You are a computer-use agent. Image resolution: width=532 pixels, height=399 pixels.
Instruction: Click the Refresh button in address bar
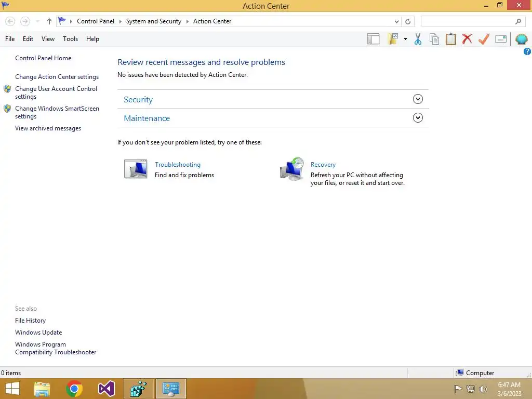pos(408,21)
